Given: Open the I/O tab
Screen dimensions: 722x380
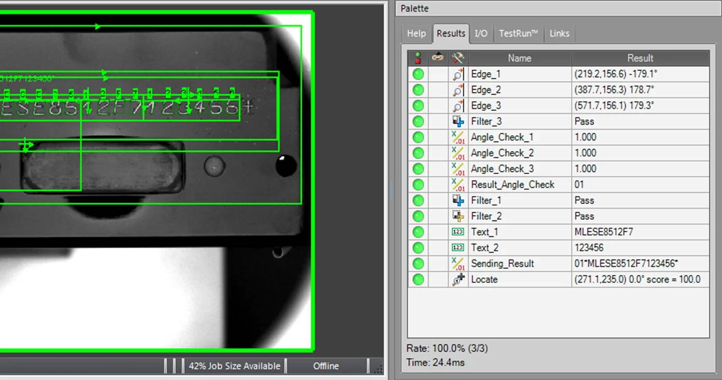Looking at the screenshot, I should pos(481,33).
